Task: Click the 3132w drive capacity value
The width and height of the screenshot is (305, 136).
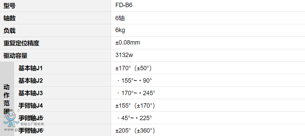Action: click(x=124, y=55)
